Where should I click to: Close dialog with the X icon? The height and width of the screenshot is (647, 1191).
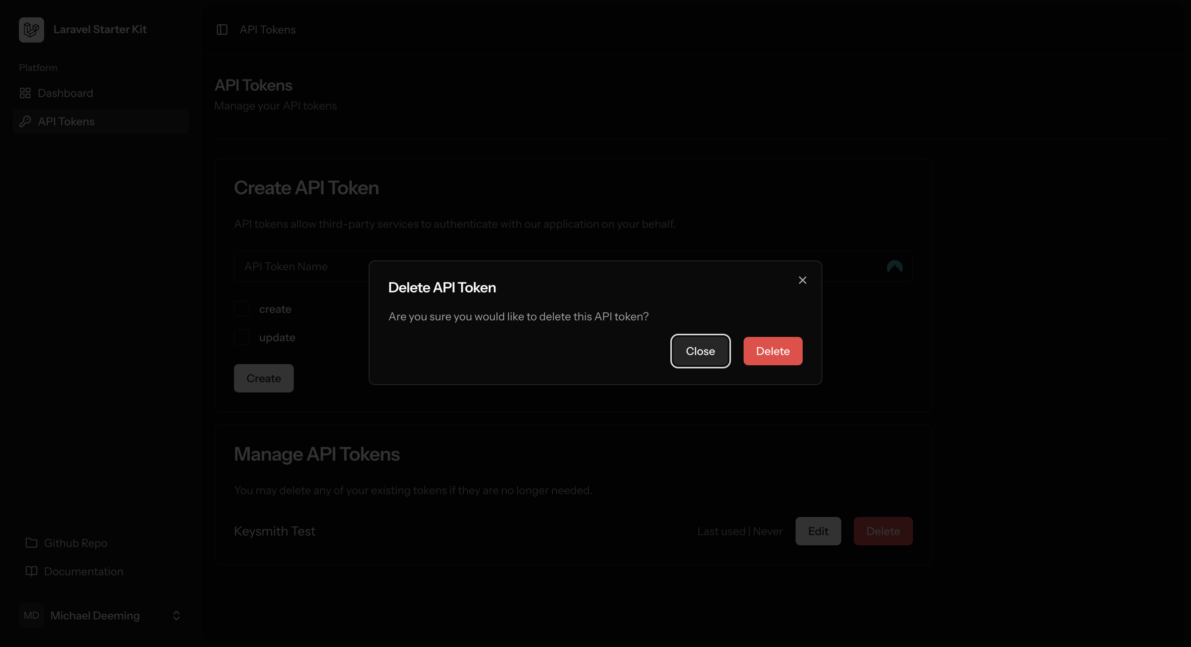coord(803,280)
